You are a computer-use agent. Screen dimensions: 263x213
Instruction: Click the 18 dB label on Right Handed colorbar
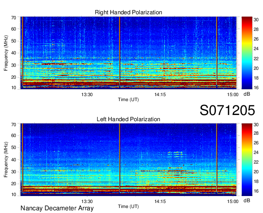[x=256, y=78]
